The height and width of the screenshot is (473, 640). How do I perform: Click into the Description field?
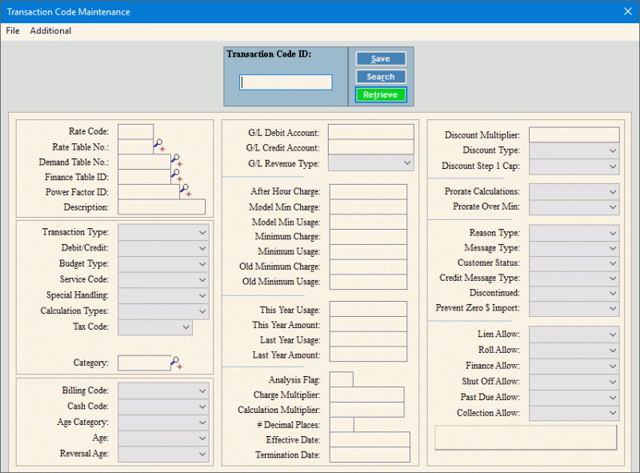click(162, 207)
